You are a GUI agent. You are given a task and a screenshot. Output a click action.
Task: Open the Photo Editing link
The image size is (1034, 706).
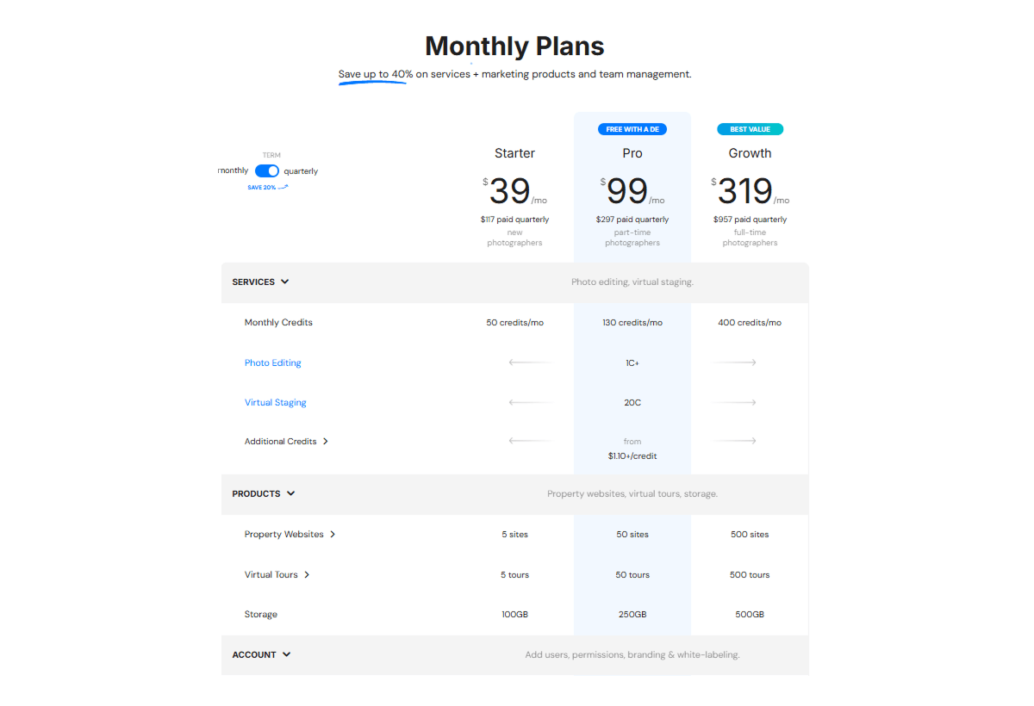point(272,362)
